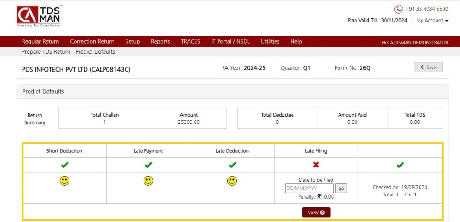Click the Form No 26Q value
Image resolution: width=460 pixels, height=222 pixels.
click(x=365, y=68)
